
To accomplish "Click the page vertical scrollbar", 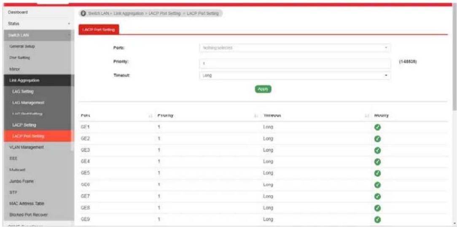I will point(454,58).
